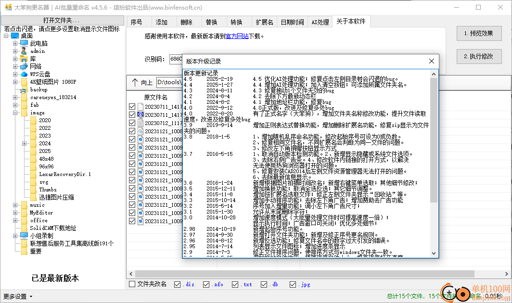This screenshot has width=512, height=303.
Task: Click the blank page icon of the 20230711_1417 file
Action: (x=141, y=106)
